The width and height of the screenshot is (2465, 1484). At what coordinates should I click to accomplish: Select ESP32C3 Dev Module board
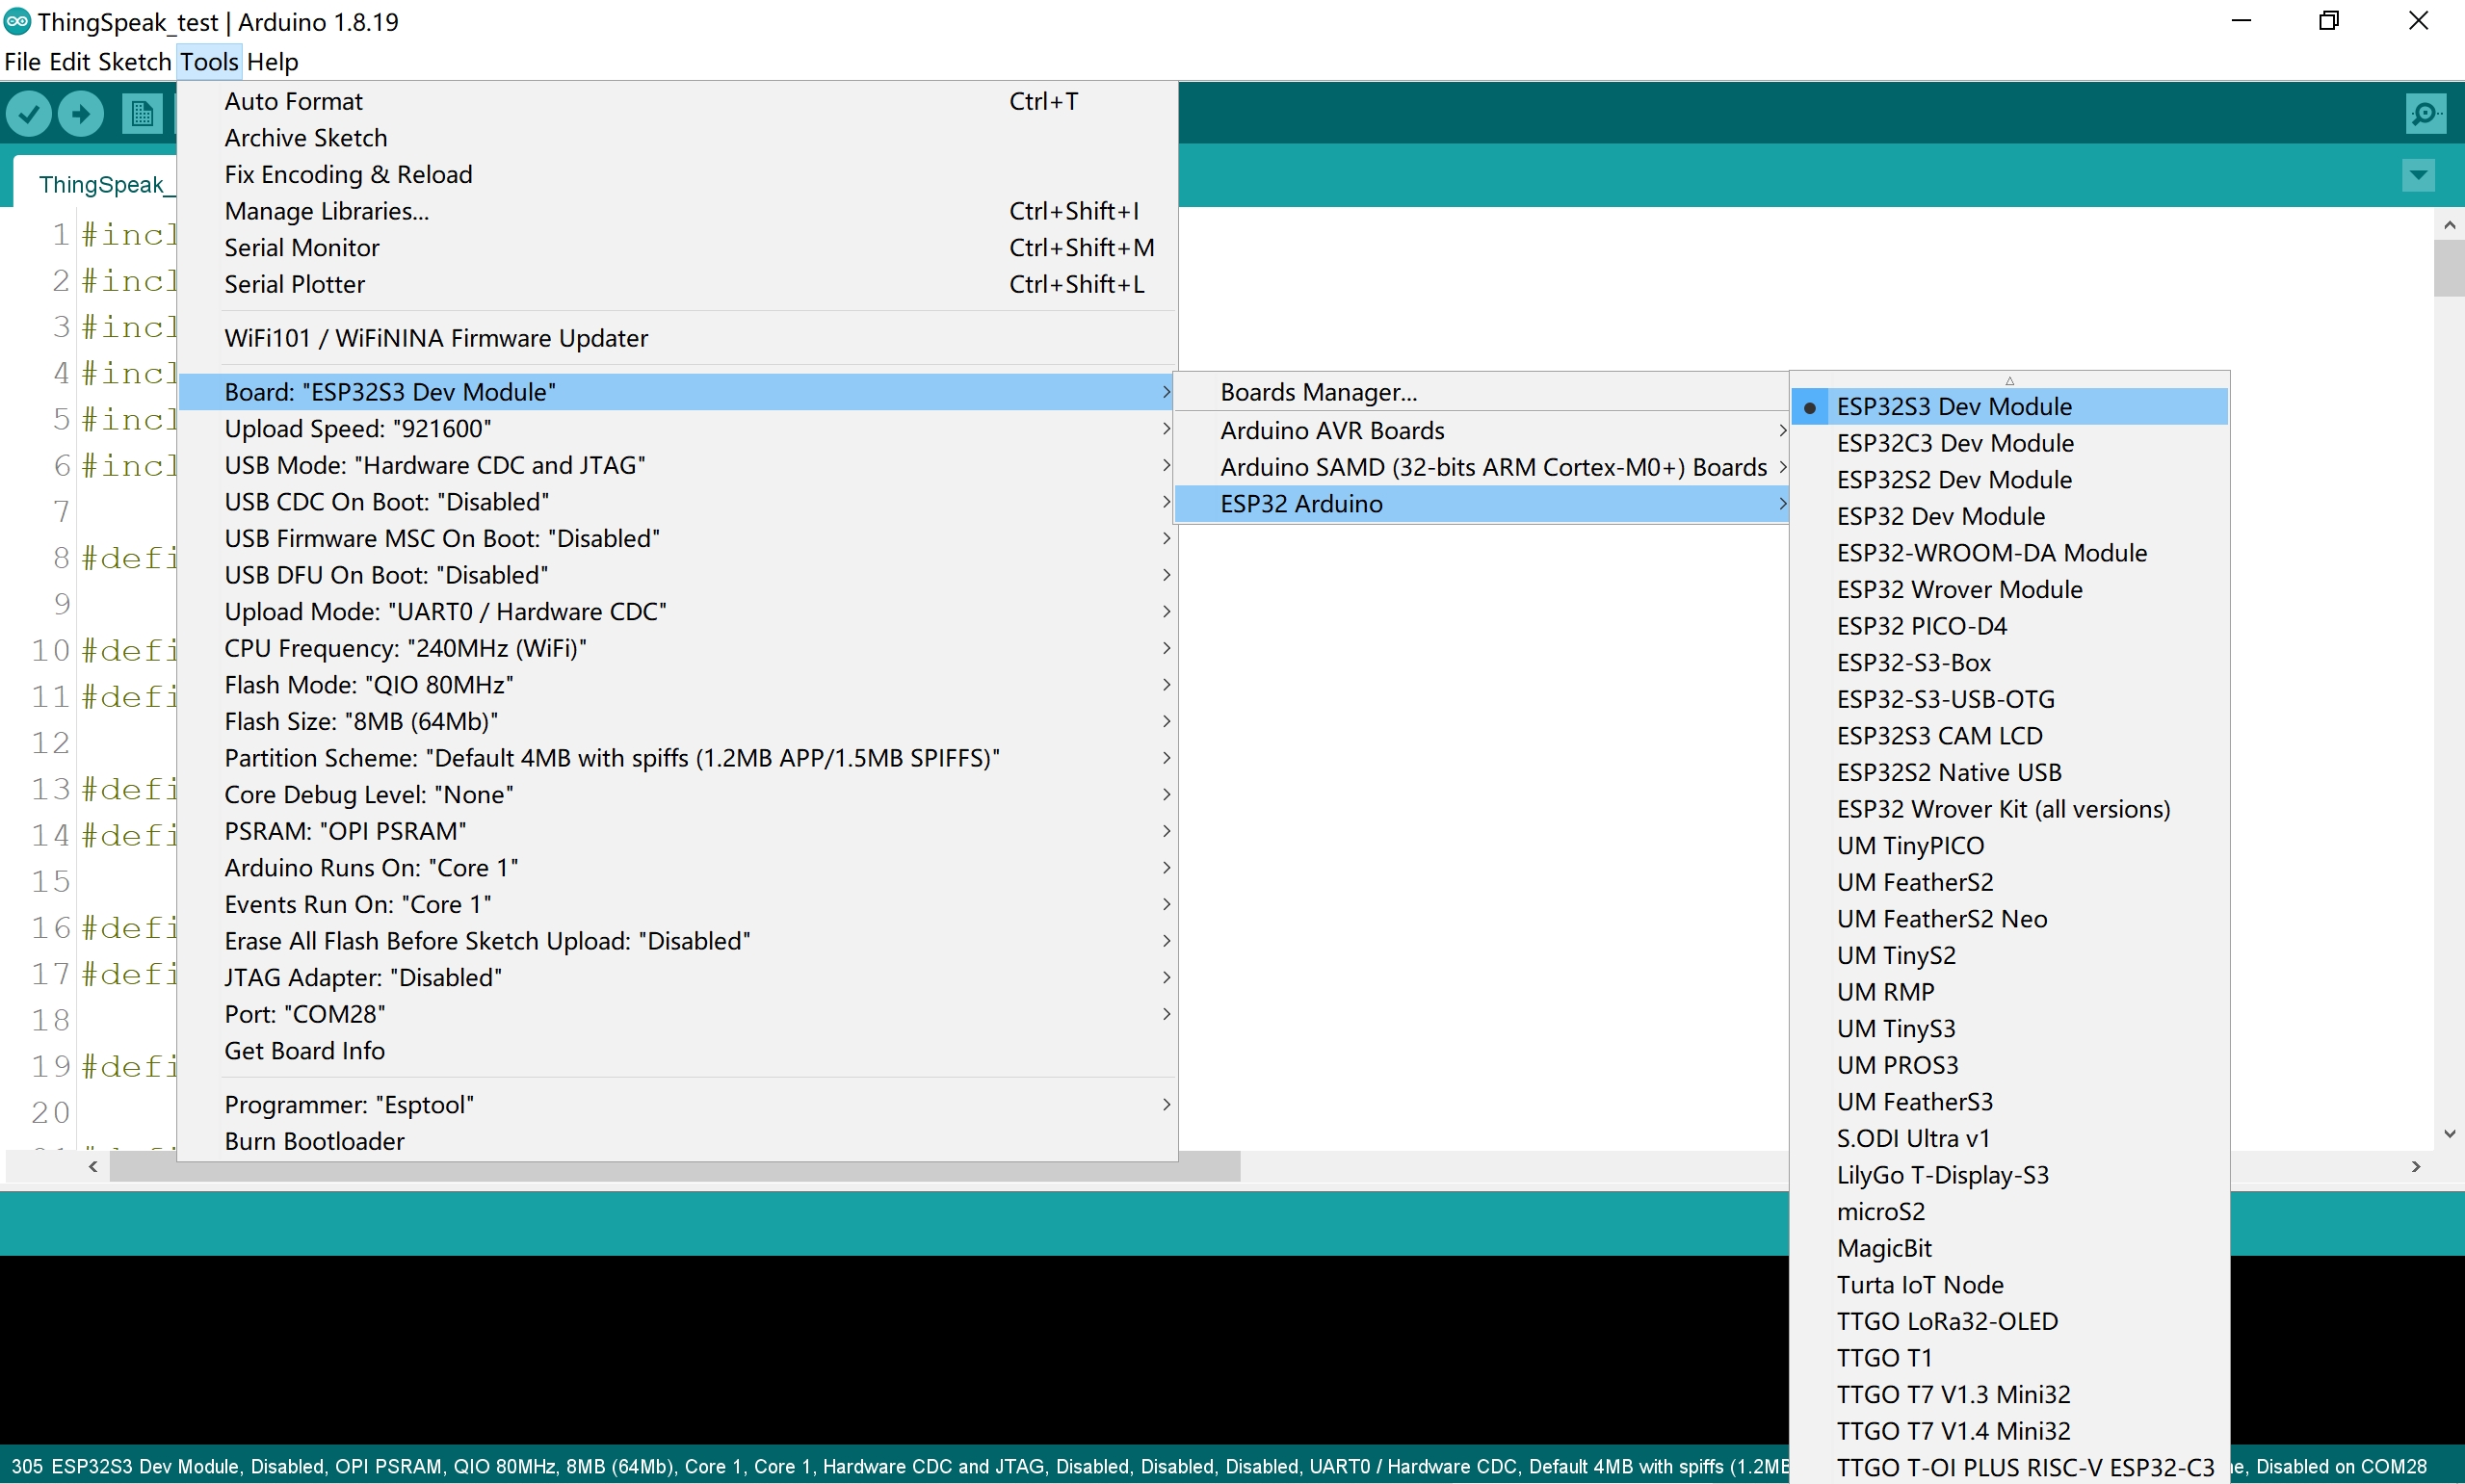[x=2009, y=443]
